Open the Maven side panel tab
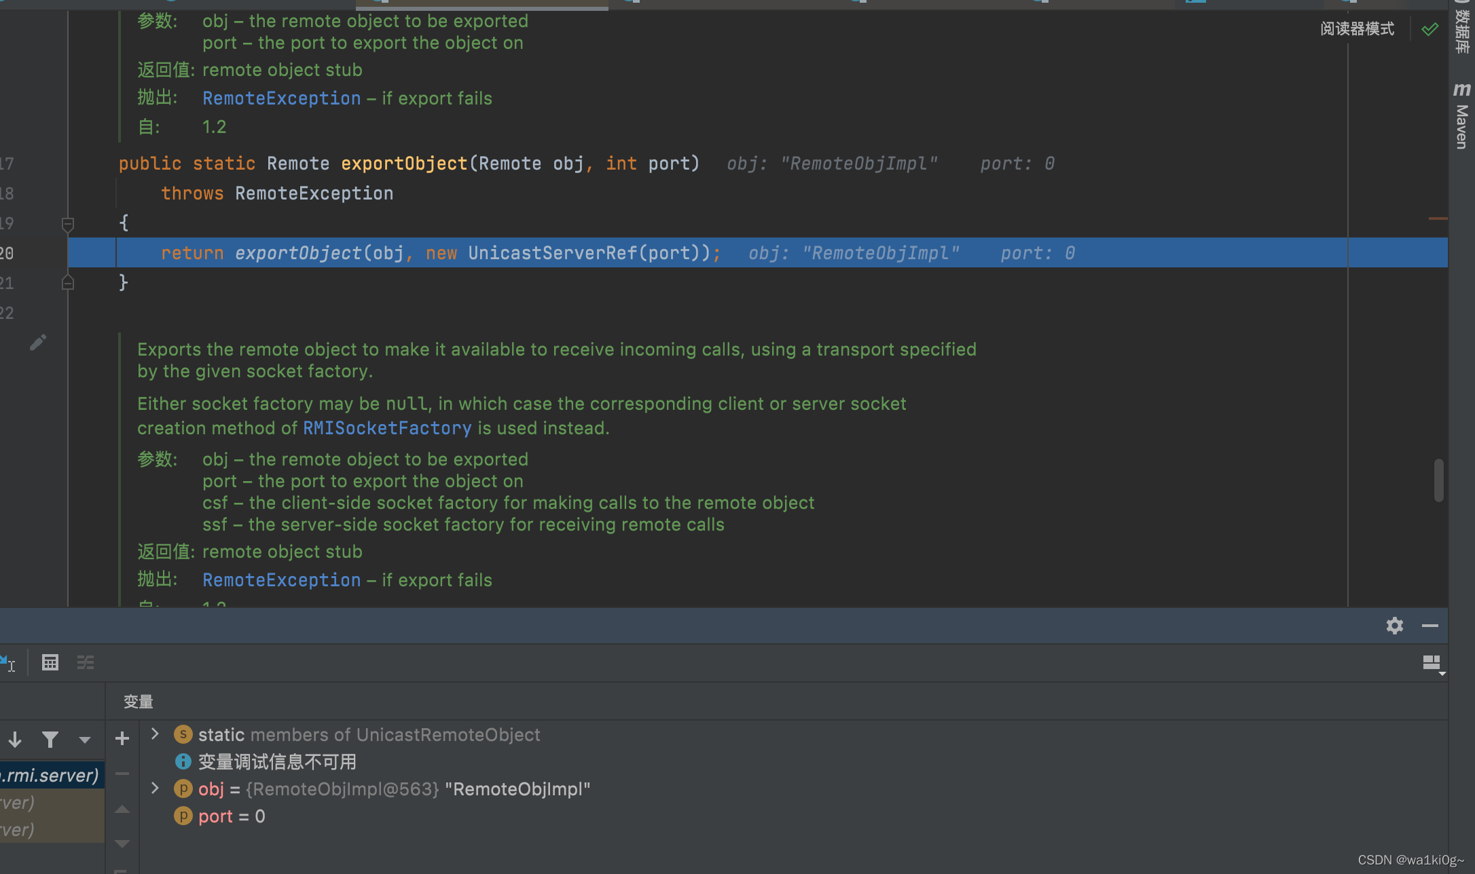This screenshot has width=1475, height=874. (1461, 115)
